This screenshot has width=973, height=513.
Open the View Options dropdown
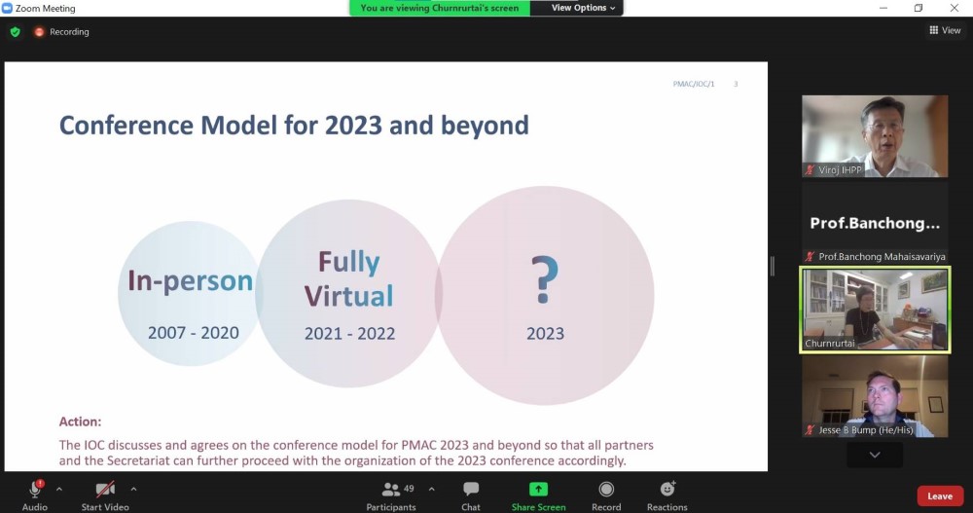(583, 8)
